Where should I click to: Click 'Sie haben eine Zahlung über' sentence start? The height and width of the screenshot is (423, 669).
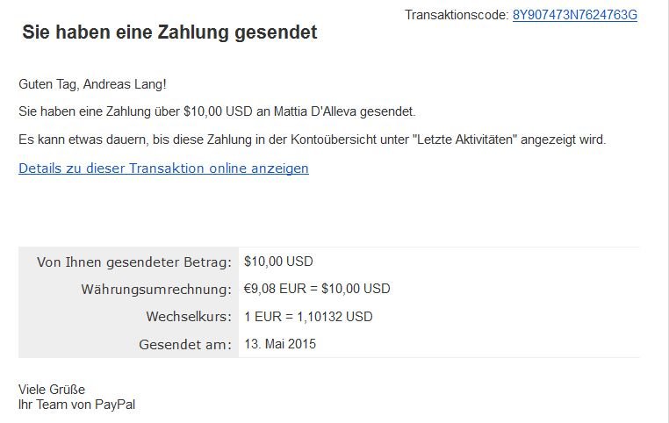click(x=99, y=111)
